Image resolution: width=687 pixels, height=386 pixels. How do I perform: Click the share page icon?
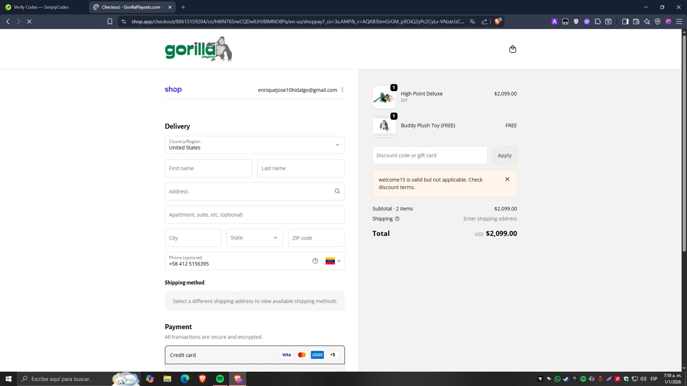pyautogui.click(x=484, y=21)
